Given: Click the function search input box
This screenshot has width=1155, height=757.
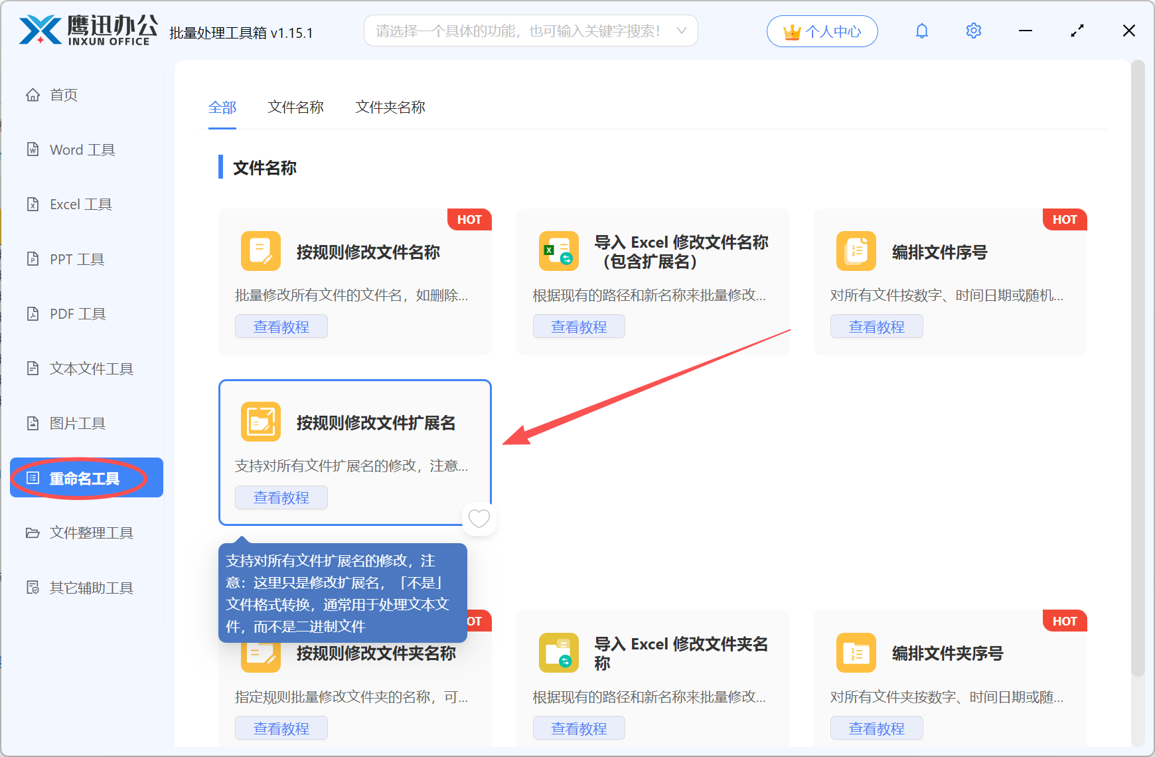Looking at the screenshot, I should [x=531, y=31].
